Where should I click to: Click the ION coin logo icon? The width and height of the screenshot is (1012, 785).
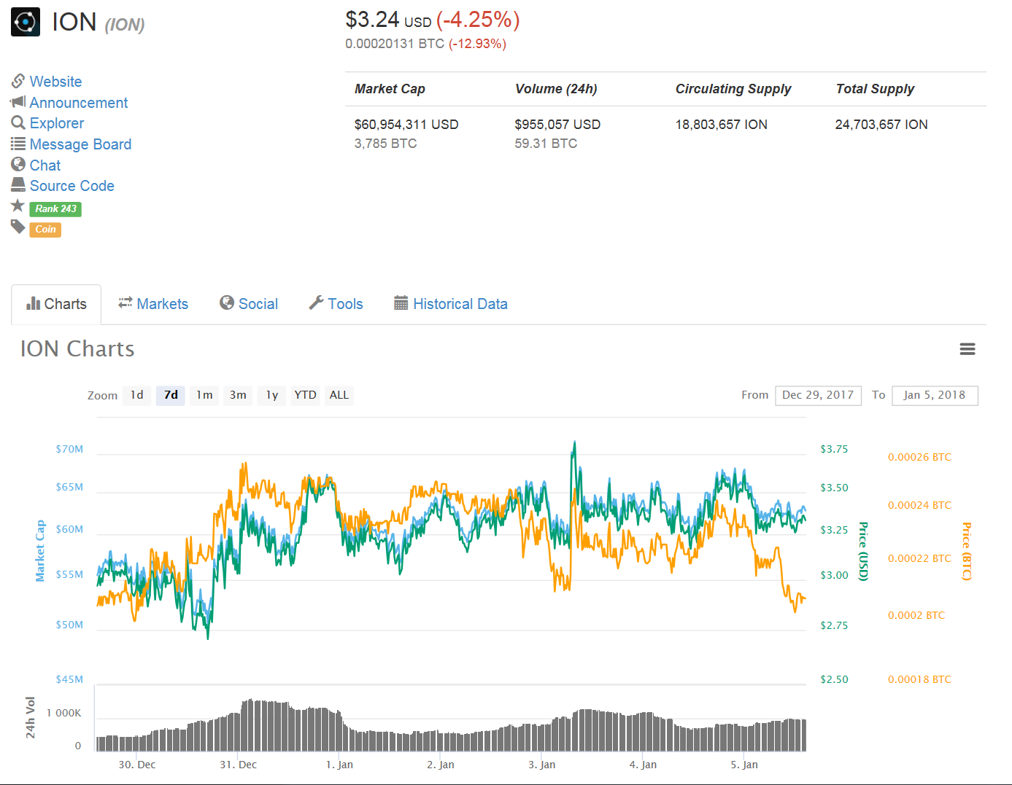tap(26, 22)
